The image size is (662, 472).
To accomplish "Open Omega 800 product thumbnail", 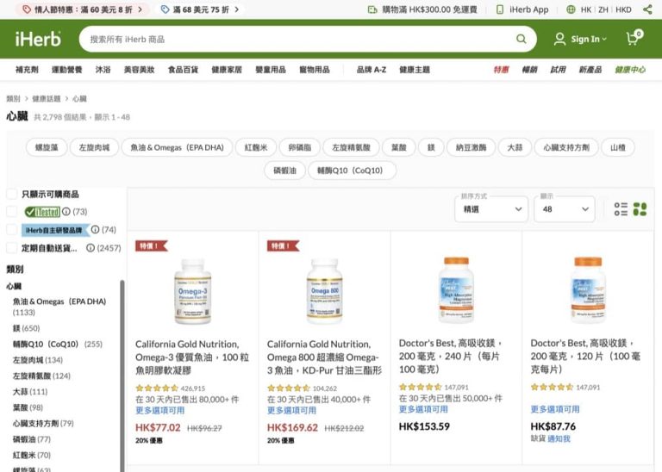I will point(325,291).
